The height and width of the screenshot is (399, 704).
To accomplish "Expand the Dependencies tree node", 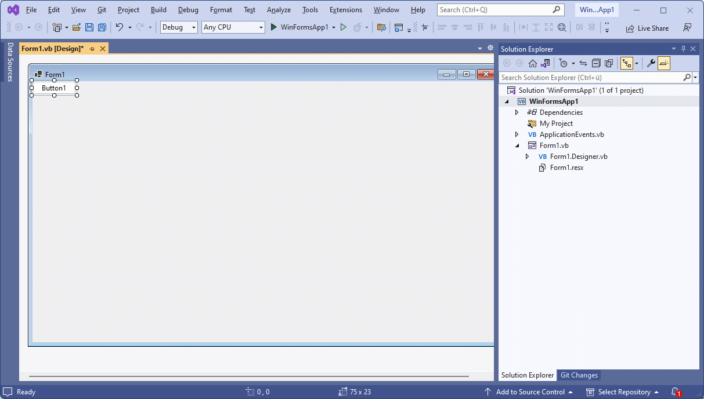I will (517, 113).
